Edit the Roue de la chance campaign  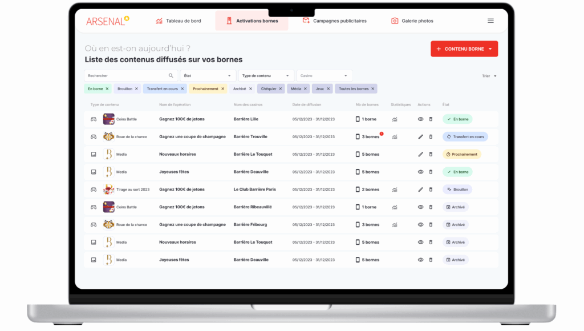(420, 136)
